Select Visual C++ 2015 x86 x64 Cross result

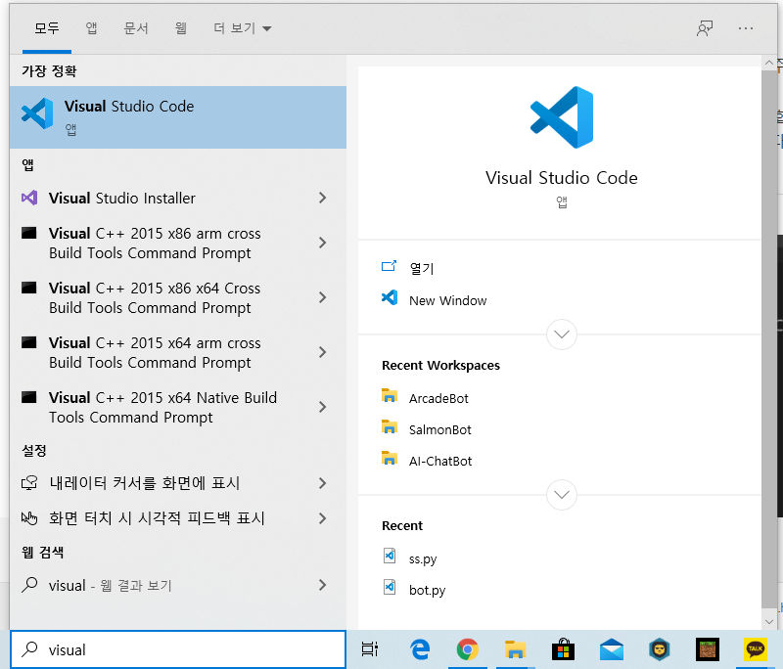pyautogui.click(x=178, y=298)
